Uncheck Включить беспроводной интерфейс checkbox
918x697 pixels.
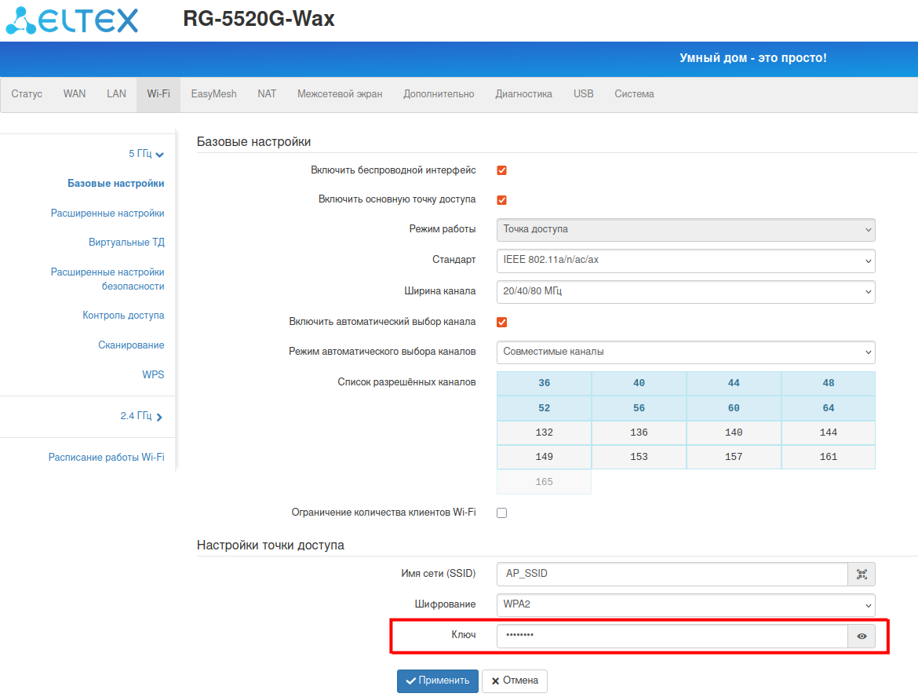(501, 170)
